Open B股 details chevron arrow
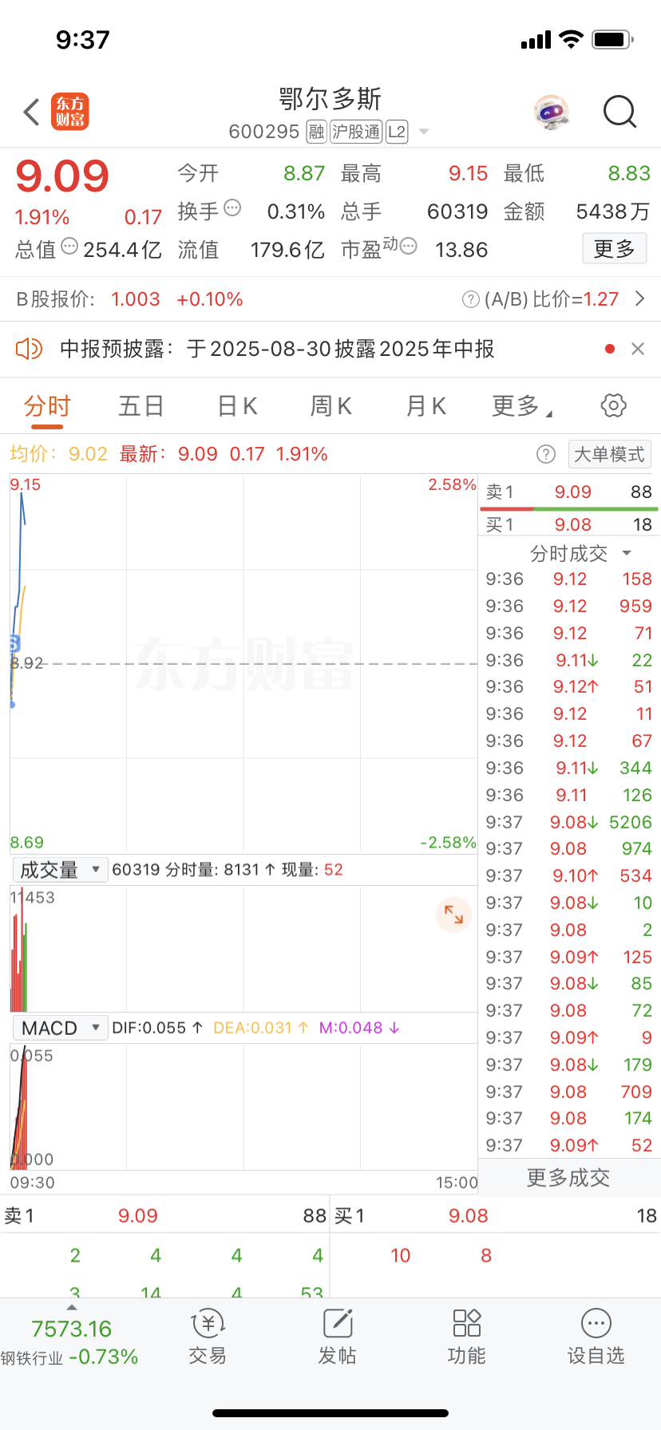The image size is (661, 1430). [639, 299]
